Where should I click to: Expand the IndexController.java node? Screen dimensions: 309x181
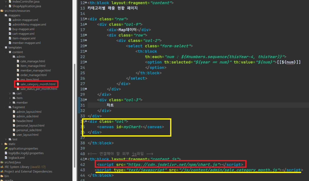point(6,1)
